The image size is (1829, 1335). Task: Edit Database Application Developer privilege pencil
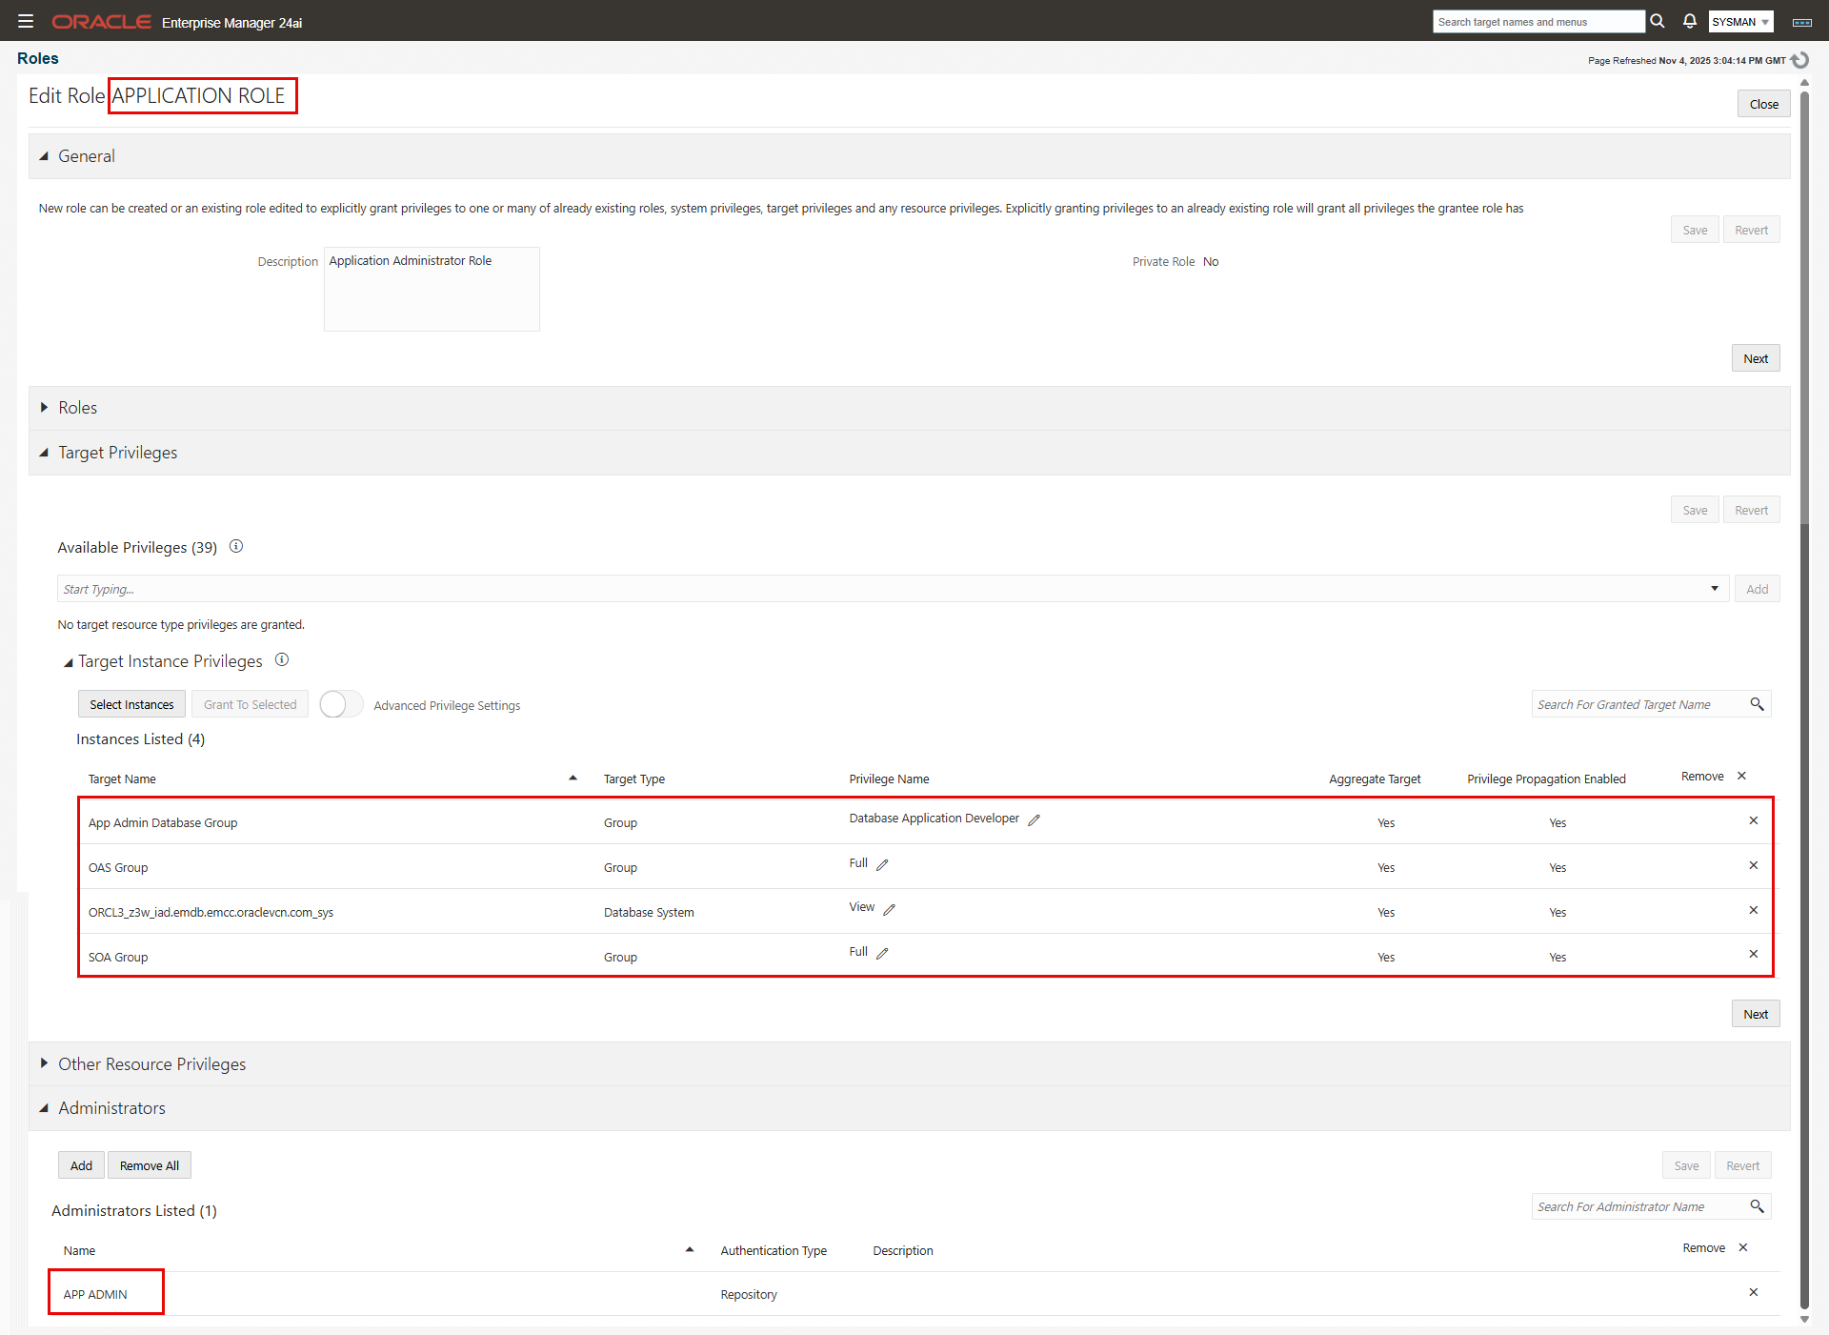click(x=1034, y=819)
